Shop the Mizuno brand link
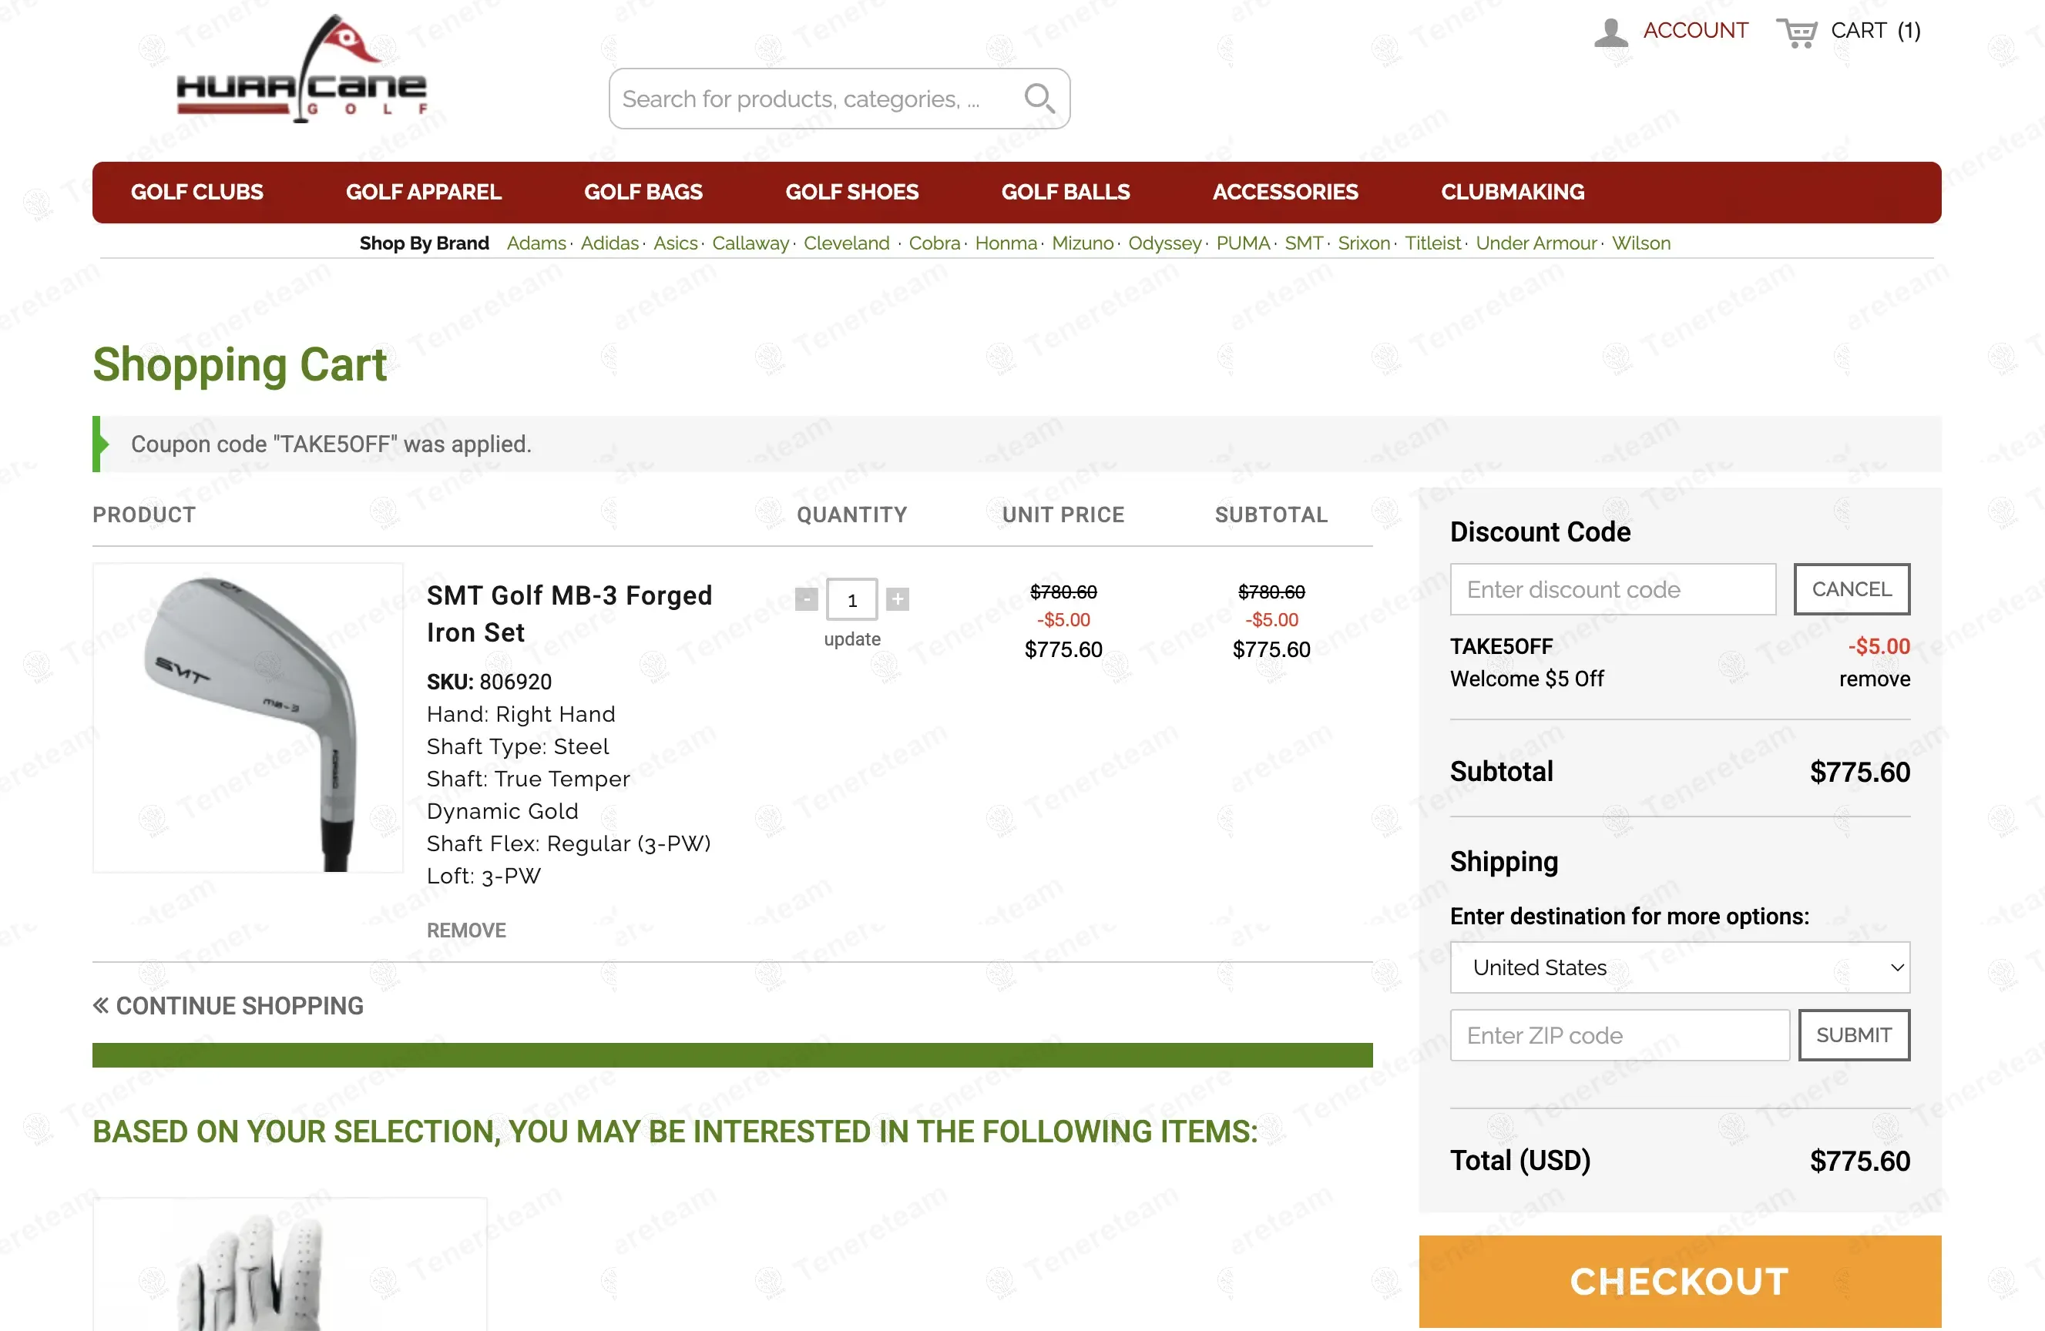Screen dimensions: 2045x1331 (x=1082, y=243)
